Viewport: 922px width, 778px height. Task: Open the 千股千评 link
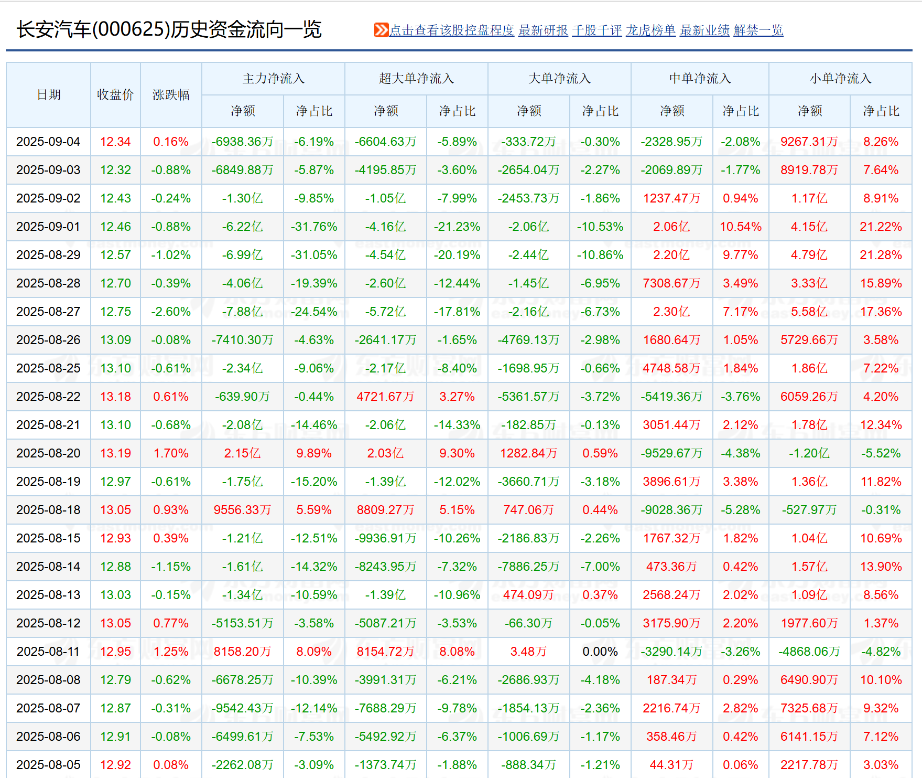(597, 30)
